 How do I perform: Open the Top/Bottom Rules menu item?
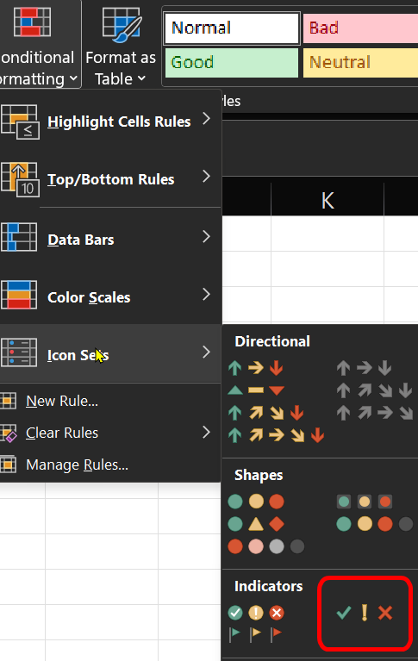click(x=110, y=179)
